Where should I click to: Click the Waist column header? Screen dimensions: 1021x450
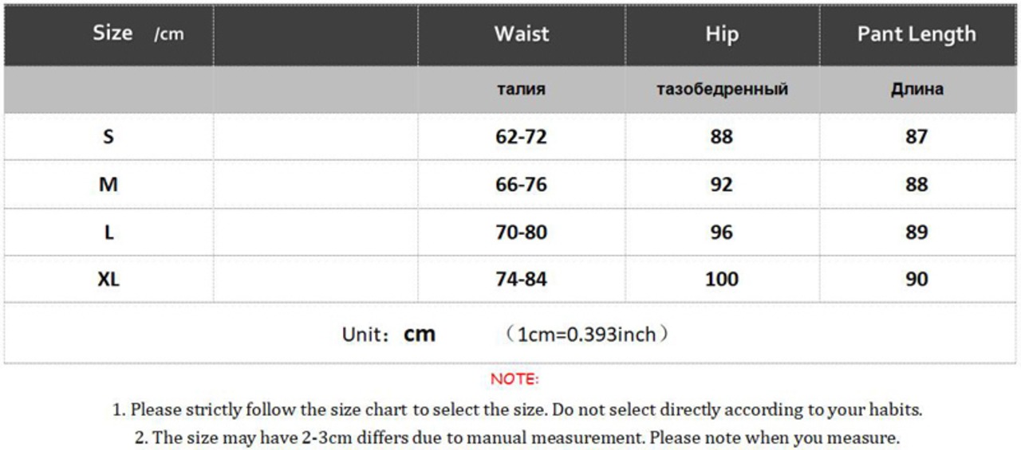coord(522,33)
